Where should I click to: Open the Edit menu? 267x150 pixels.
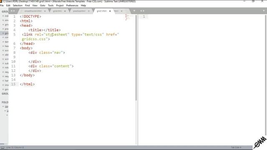click(8, 5)
